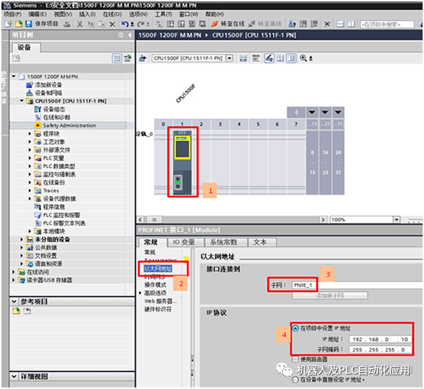
Task: Click the Open project folder icon
Action: tap(18, 24)
